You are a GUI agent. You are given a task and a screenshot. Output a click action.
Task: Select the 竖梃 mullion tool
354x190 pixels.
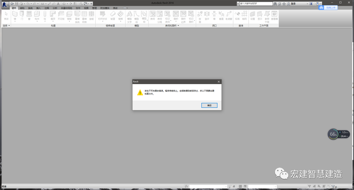click(x=91, y=15)
